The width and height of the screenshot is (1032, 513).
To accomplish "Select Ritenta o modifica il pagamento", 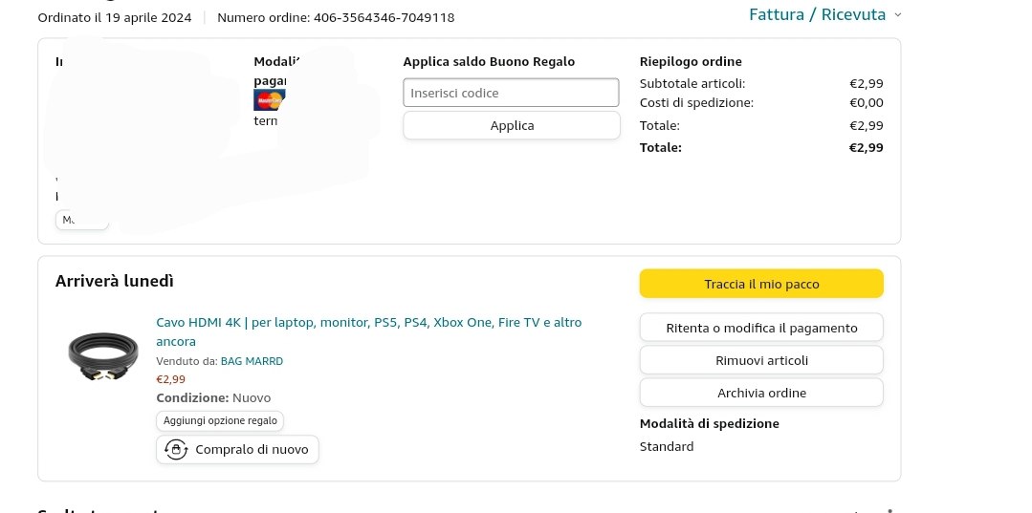I will tap(761, 328).
